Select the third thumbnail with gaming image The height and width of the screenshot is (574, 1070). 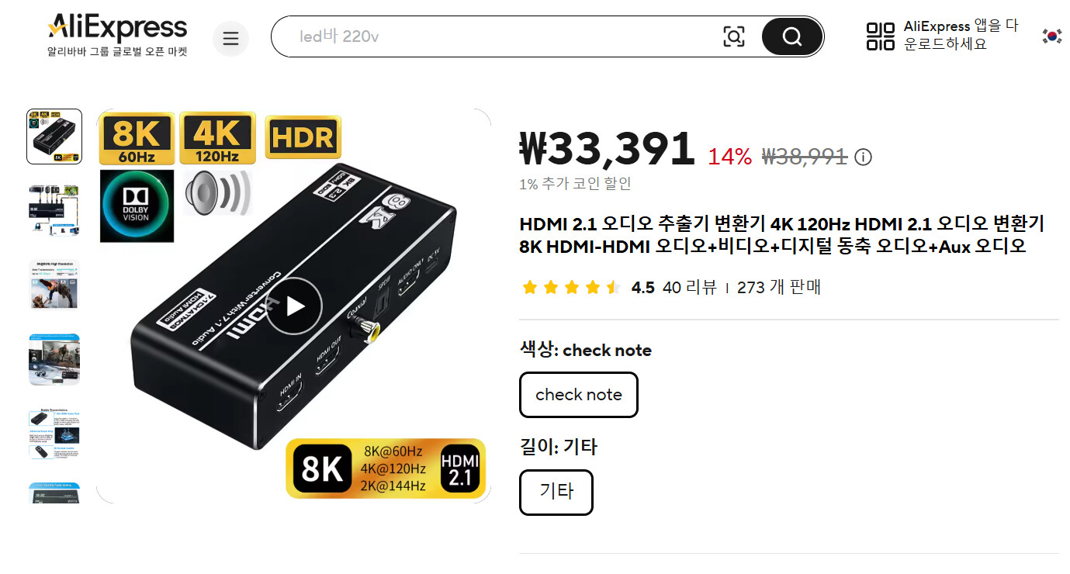pyautogui.click(x=54, y=285)
